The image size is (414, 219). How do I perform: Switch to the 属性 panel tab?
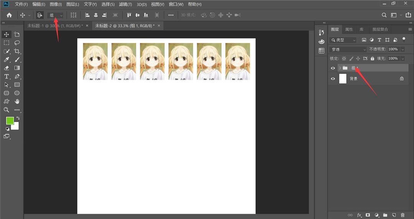click(349, 29)
